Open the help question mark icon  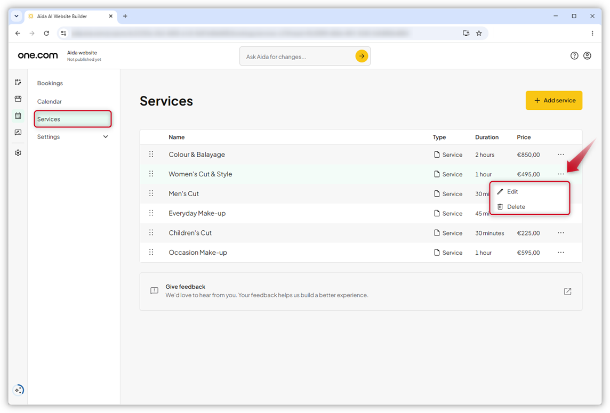point(574,55)
